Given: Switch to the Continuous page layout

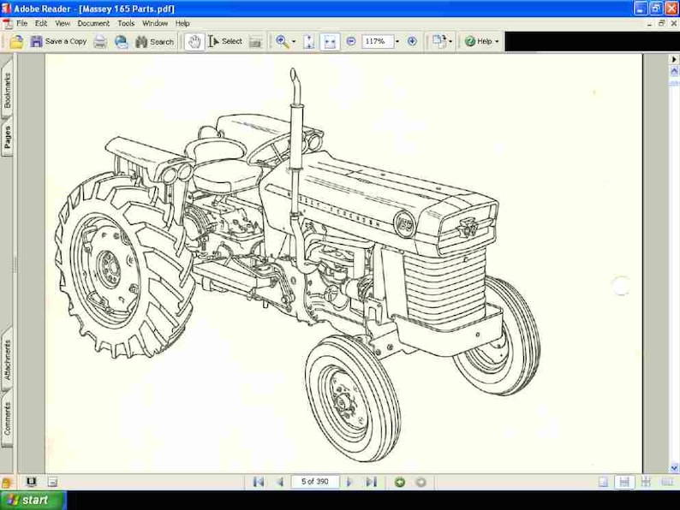Looking at the screenshot, I should pyautogui.click(x=624, y=482).
